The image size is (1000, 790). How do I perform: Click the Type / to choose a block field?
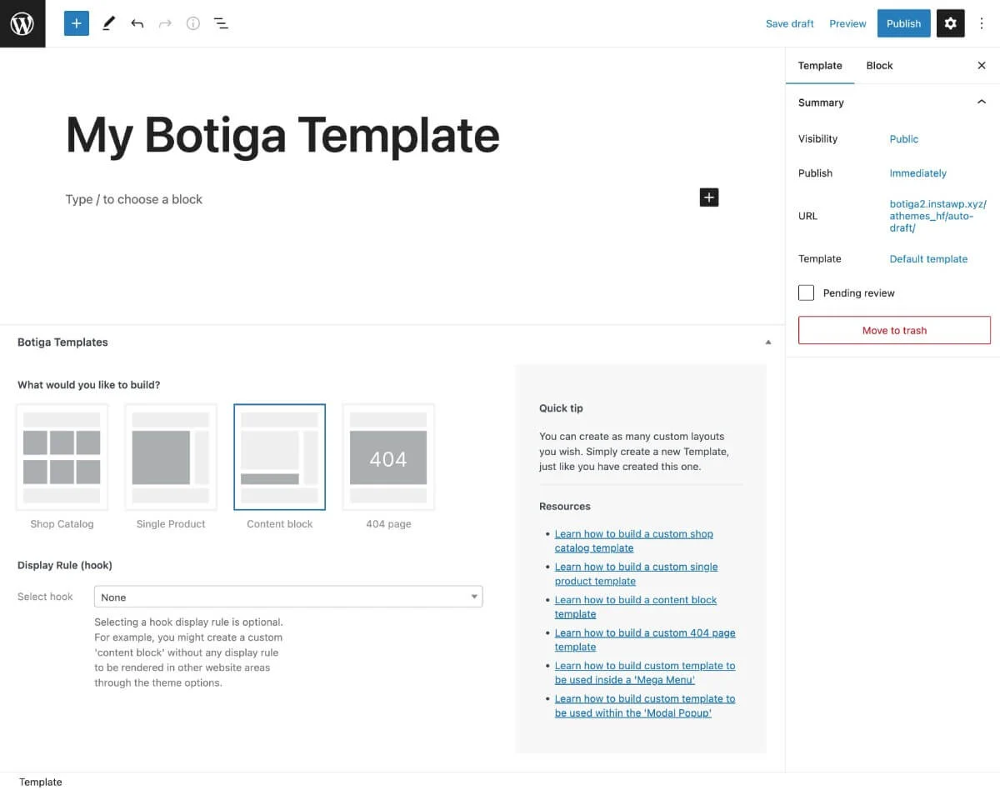[x=134, y=199]
